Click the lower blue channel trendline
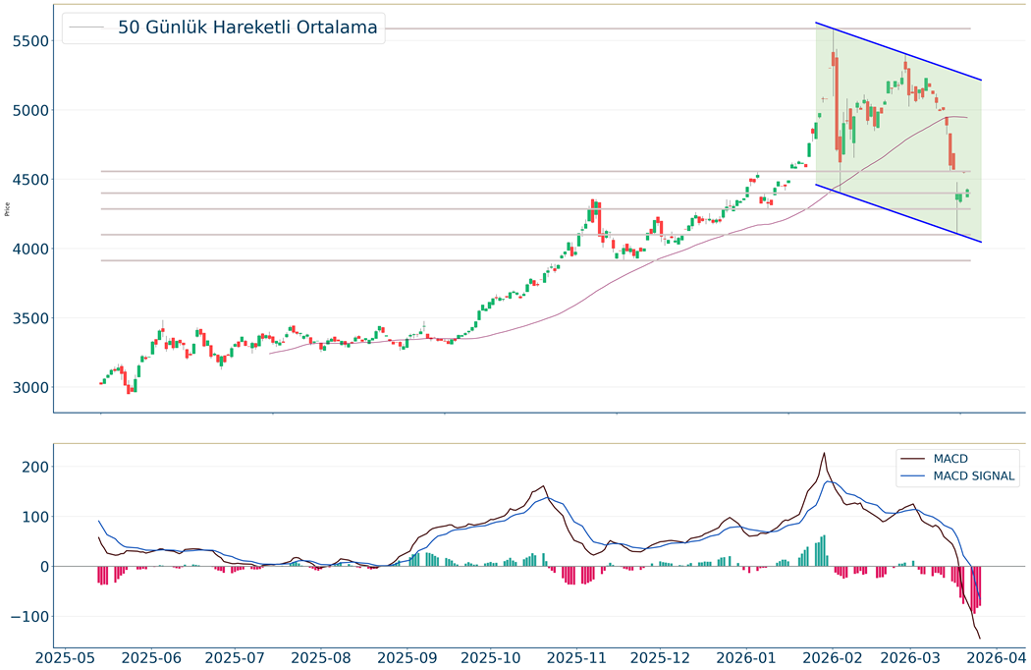The image size is (1031, 670). coord(898,212)
